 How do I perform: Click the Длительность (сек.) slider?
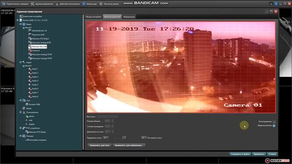coord(118,132)
